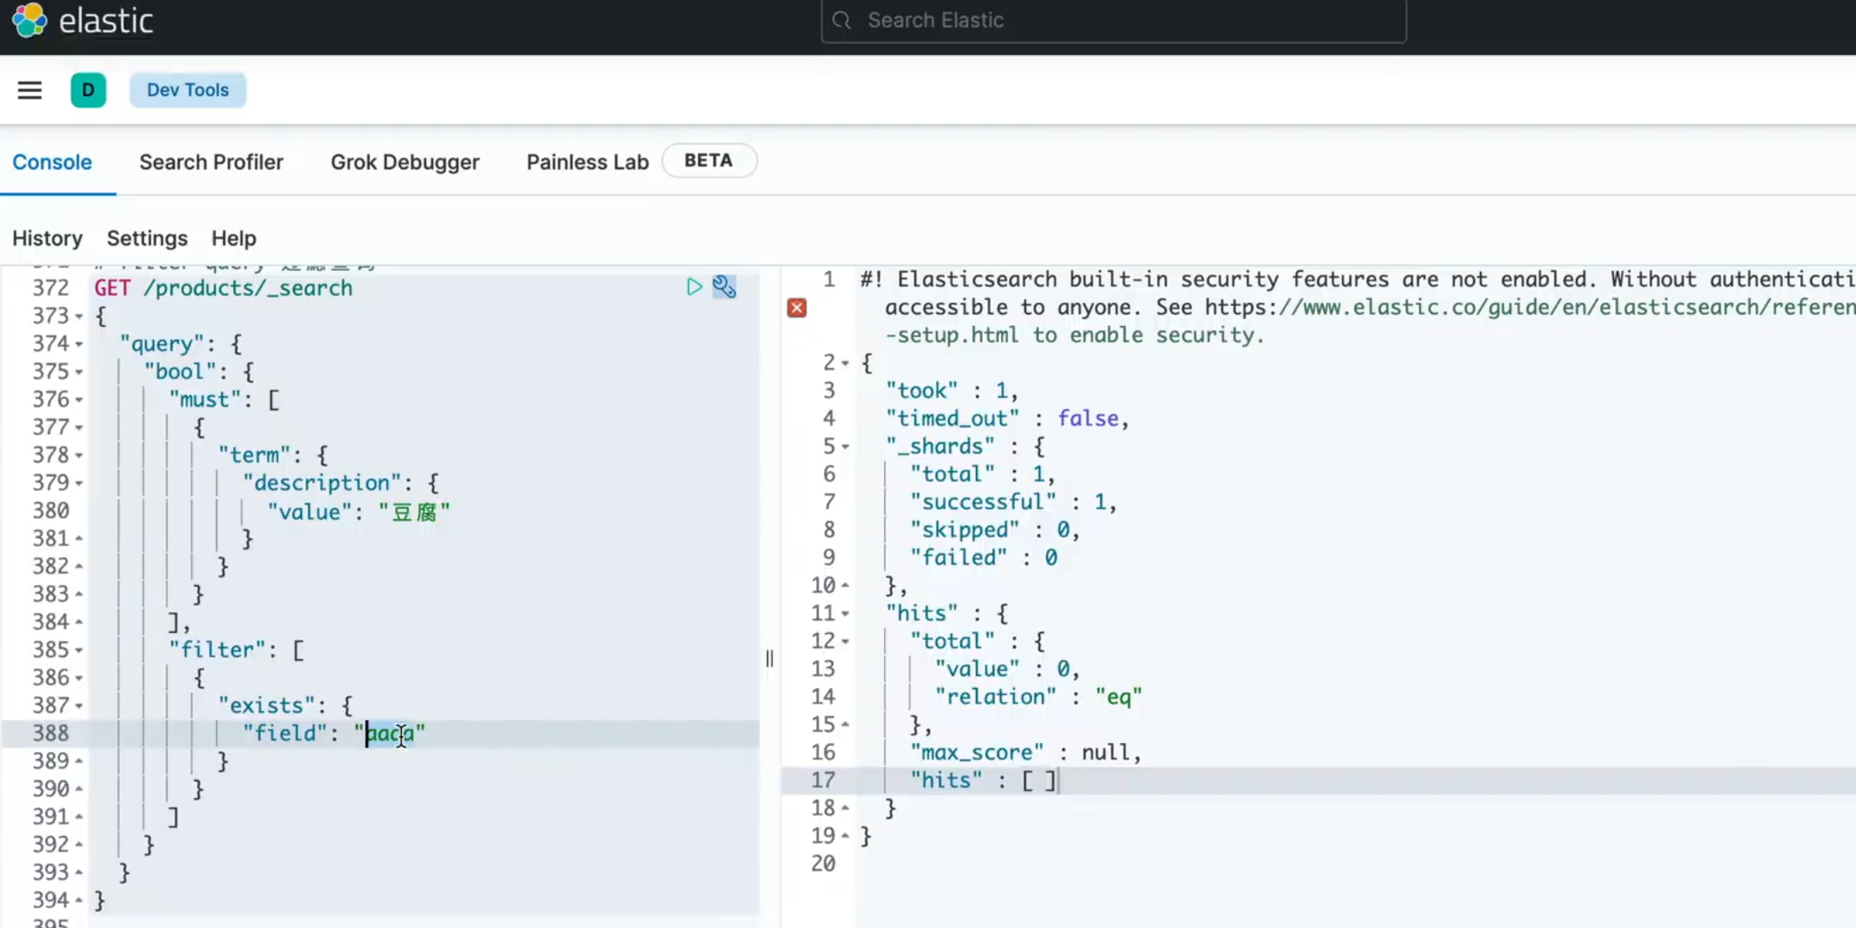Click the "timed_out" : false response line
The width and height of the screenshot is (1856, 928).
pos(1007,419)
